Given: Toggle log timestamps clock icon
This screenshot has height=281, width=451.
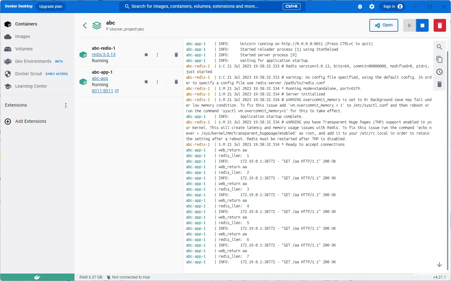Looking at the screenshot, I should click(439, 72).
